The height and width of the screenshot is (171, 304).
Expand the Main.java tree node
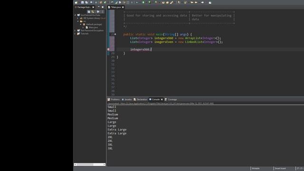84,28
